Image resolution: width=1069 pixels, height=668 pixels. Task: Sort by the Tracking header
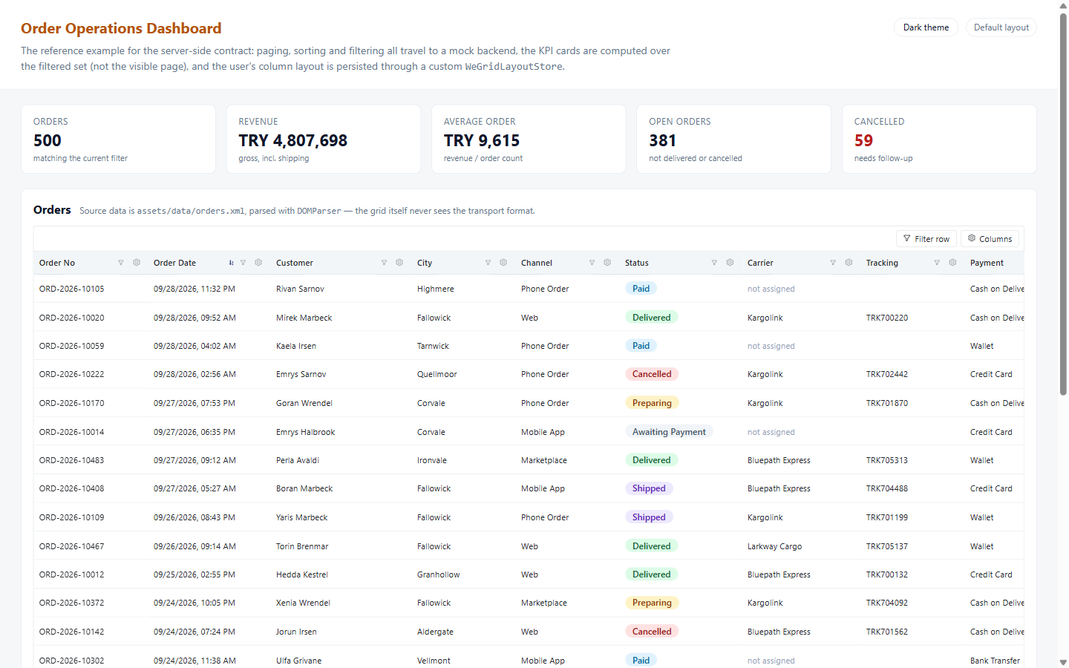coord(882,263)
